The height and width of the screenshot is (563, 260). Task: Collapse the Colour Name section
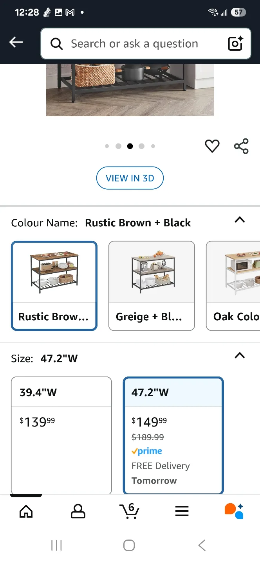click(x=239, y=220)
